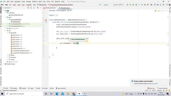Toggle the Favorites side tab
Screen dimensions: 171x96
[1, 71]
